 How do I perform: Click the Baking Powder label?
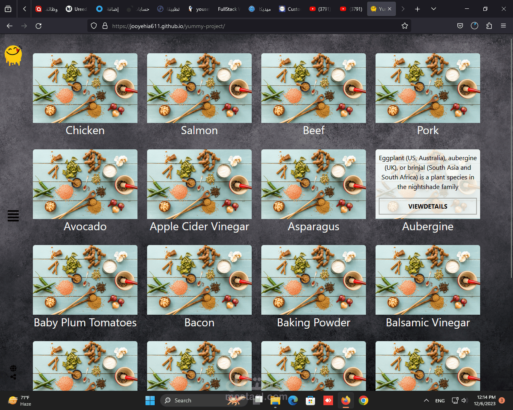[313, 323]
